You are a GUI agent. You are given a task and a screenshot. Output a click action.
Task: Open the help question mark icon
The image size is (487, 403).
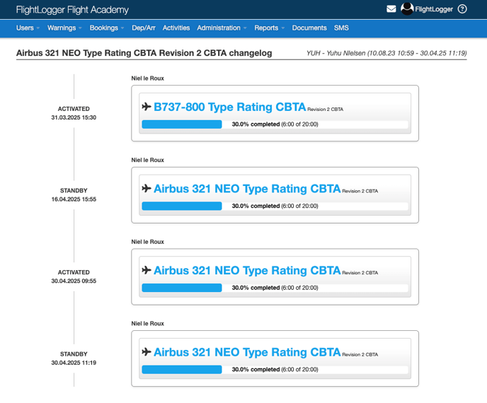pos(462,9)
